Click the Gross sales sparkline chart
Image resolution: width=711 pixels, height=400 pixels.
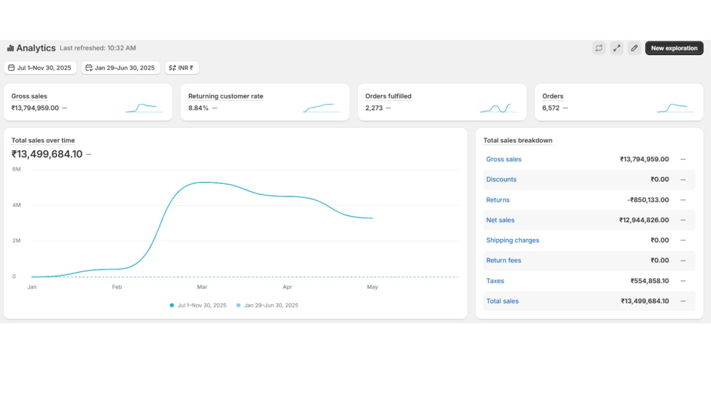(144, 108)
